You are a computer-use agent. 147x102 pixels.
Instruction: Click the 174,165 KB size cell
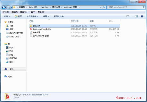point(114,29)
